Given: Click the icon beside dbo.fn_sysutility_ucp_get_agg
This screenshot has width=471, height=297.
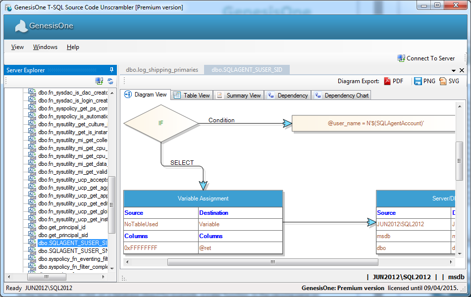Looking at the screenshot, I should [32, 188].
